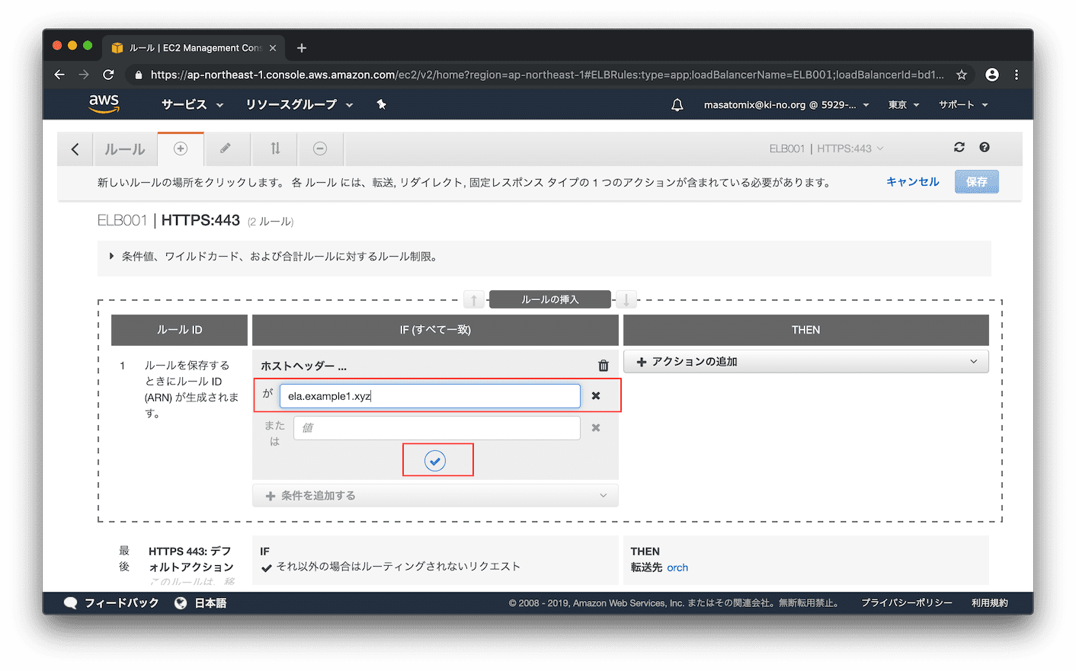The height and width of the screenshot is (671, 1076).
Task: Click the host header value field with ela.example1.xyz
Action: point(430,396)
